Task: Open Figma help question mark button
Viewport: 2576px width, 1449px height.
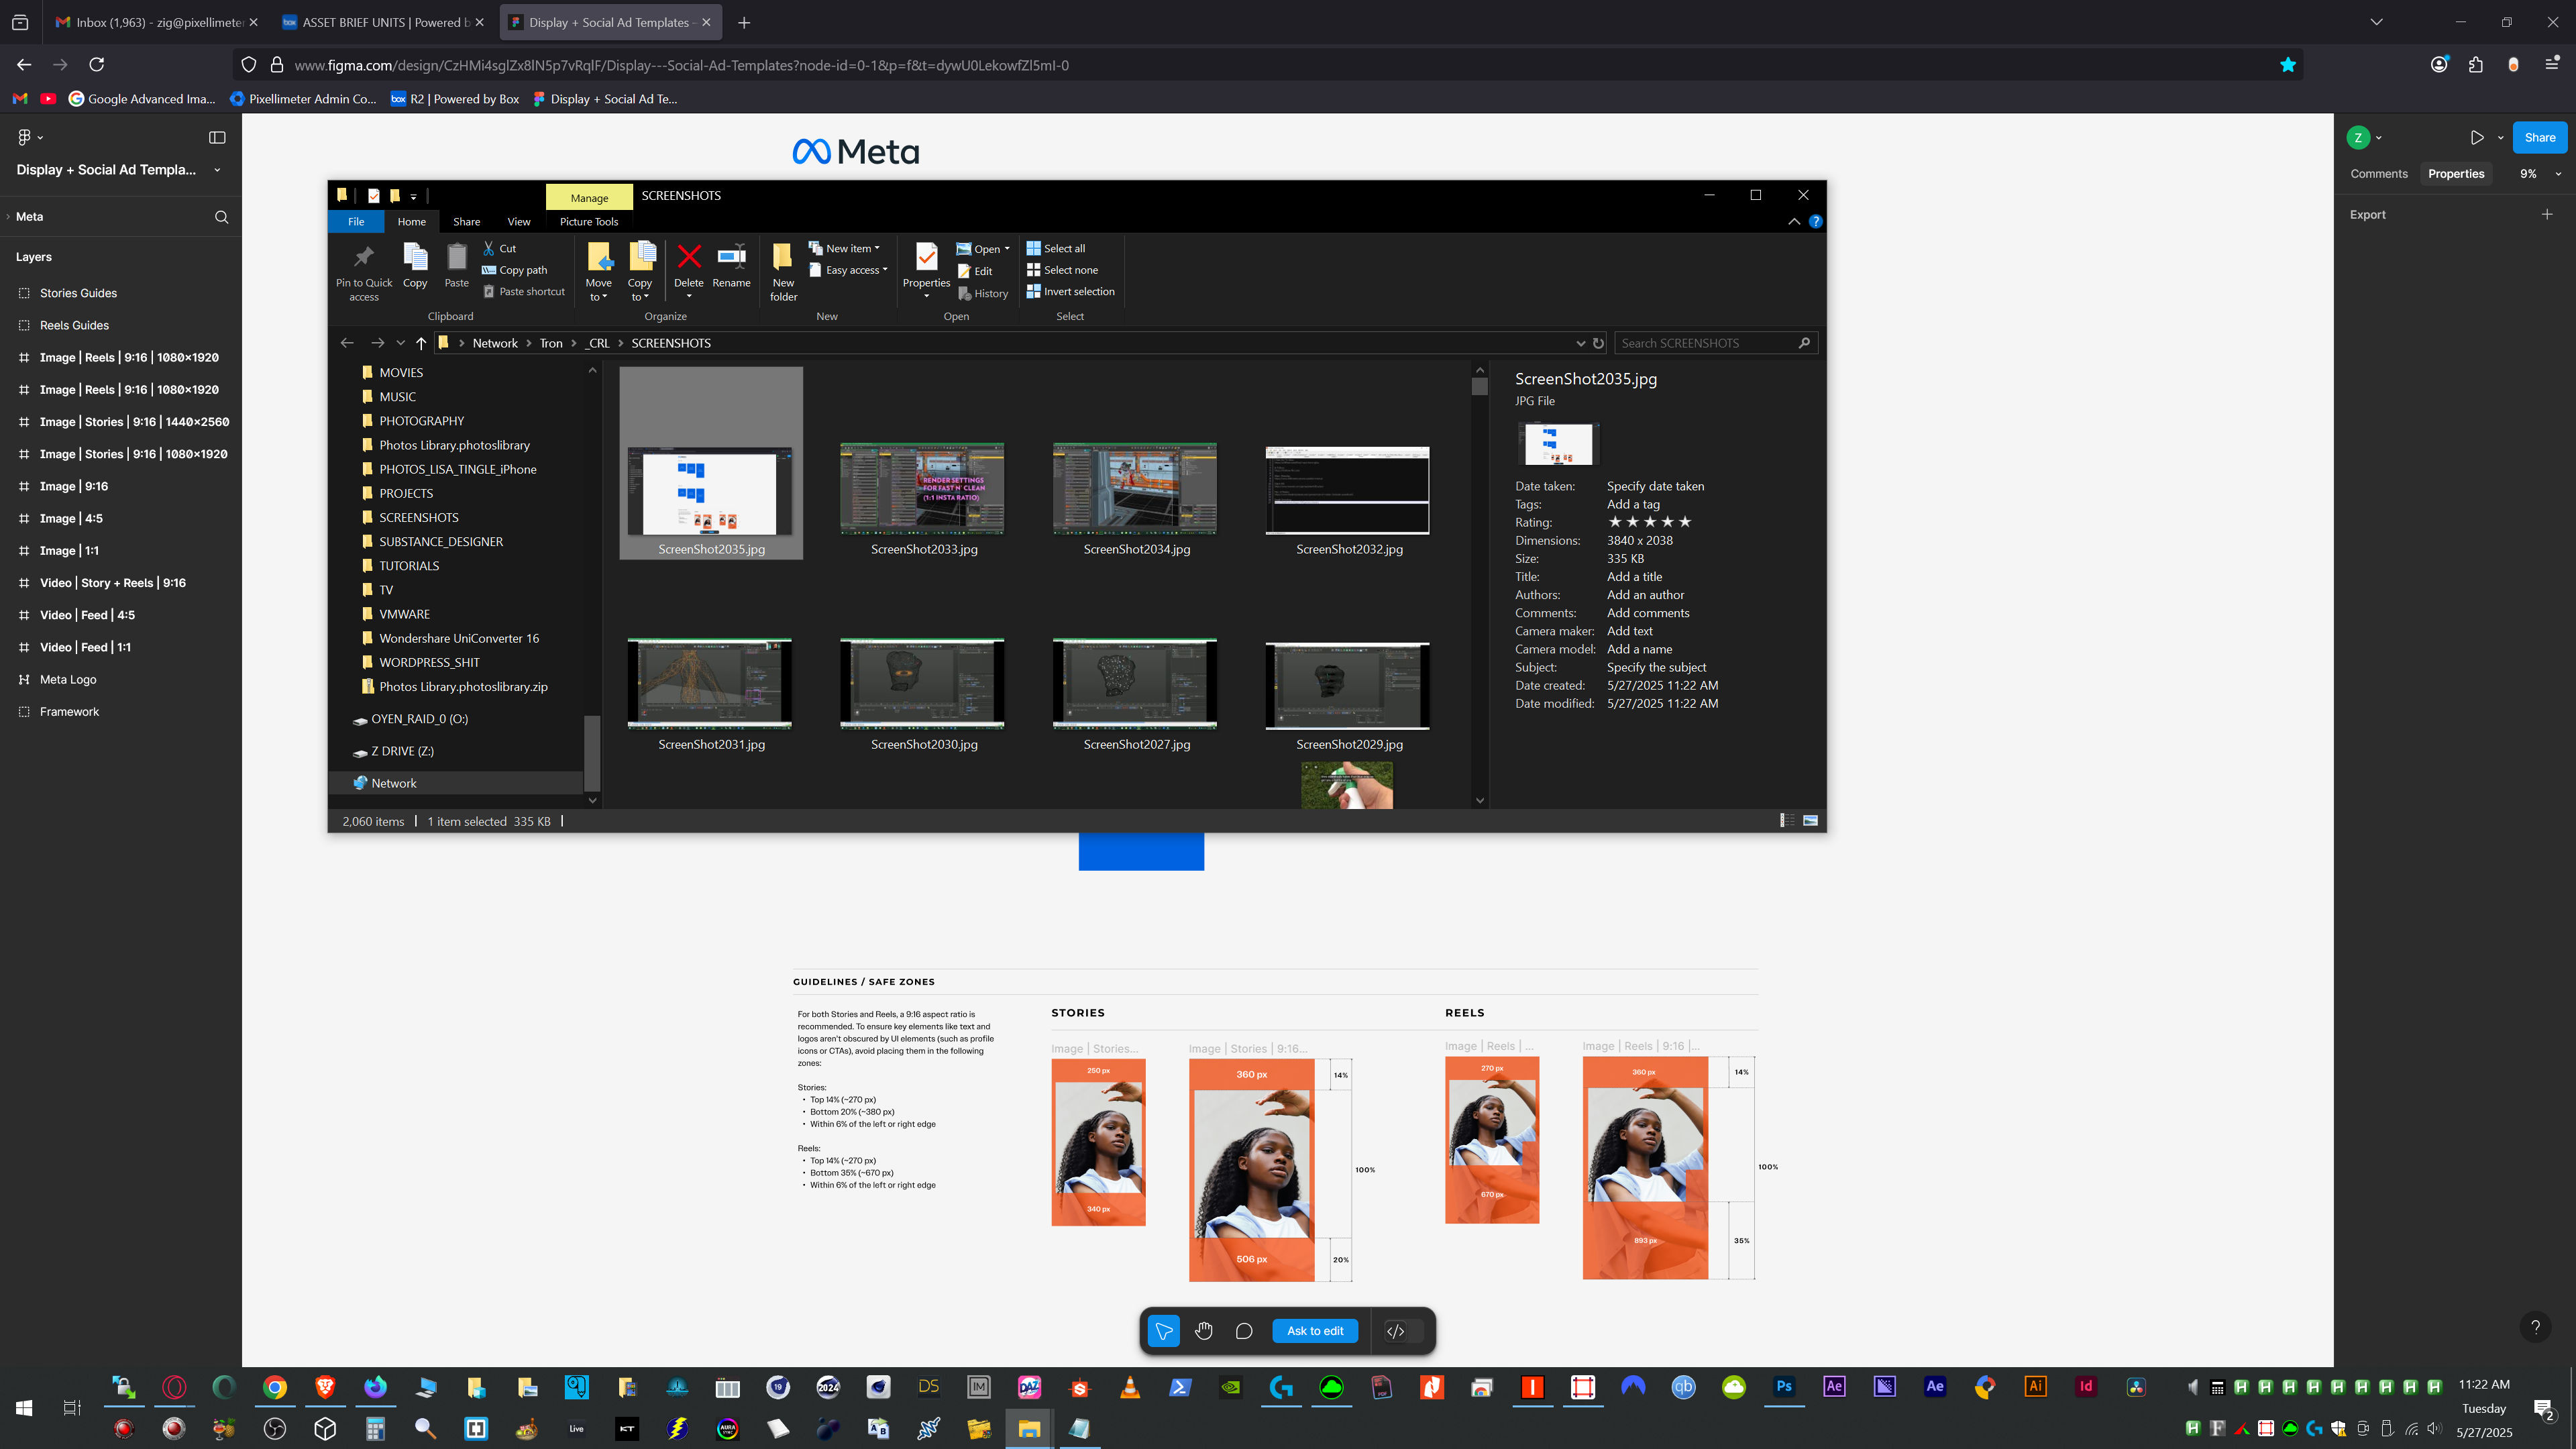Action: (2535, 1327)
